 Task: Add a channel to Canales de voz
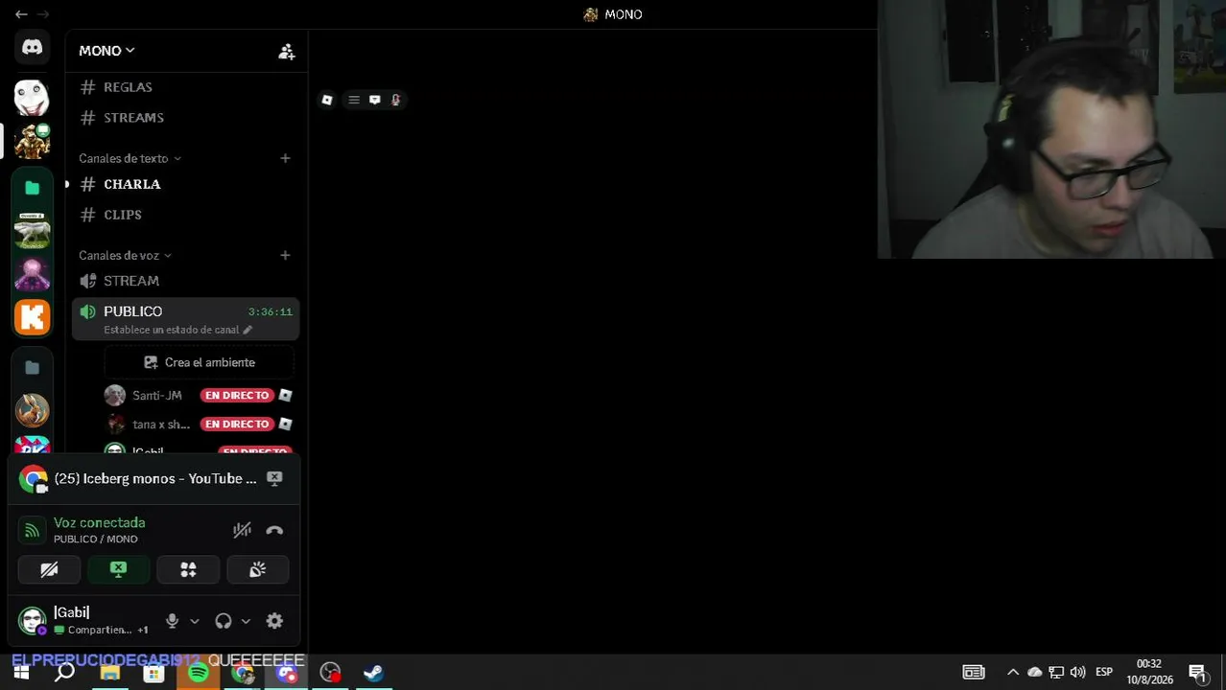pos(285,255)
